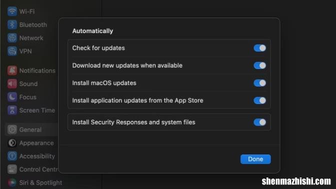Open the Focus moon icon
The height and width of the screenshot is (189, 336).
12,97
